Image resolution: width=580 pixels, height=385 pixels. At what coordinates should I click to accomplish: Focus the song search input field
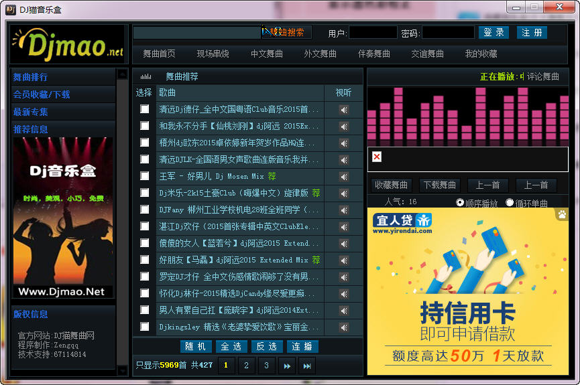coord(197,33)
